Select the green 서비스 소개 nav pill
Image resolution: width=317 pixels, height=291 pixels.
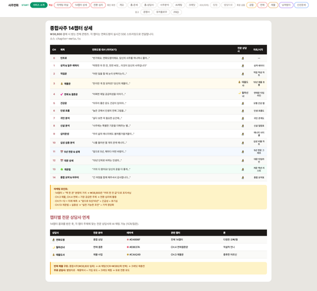tap(39, 5)
